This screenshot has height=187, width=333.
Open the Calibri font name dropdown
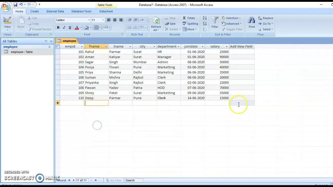(89, 20)
